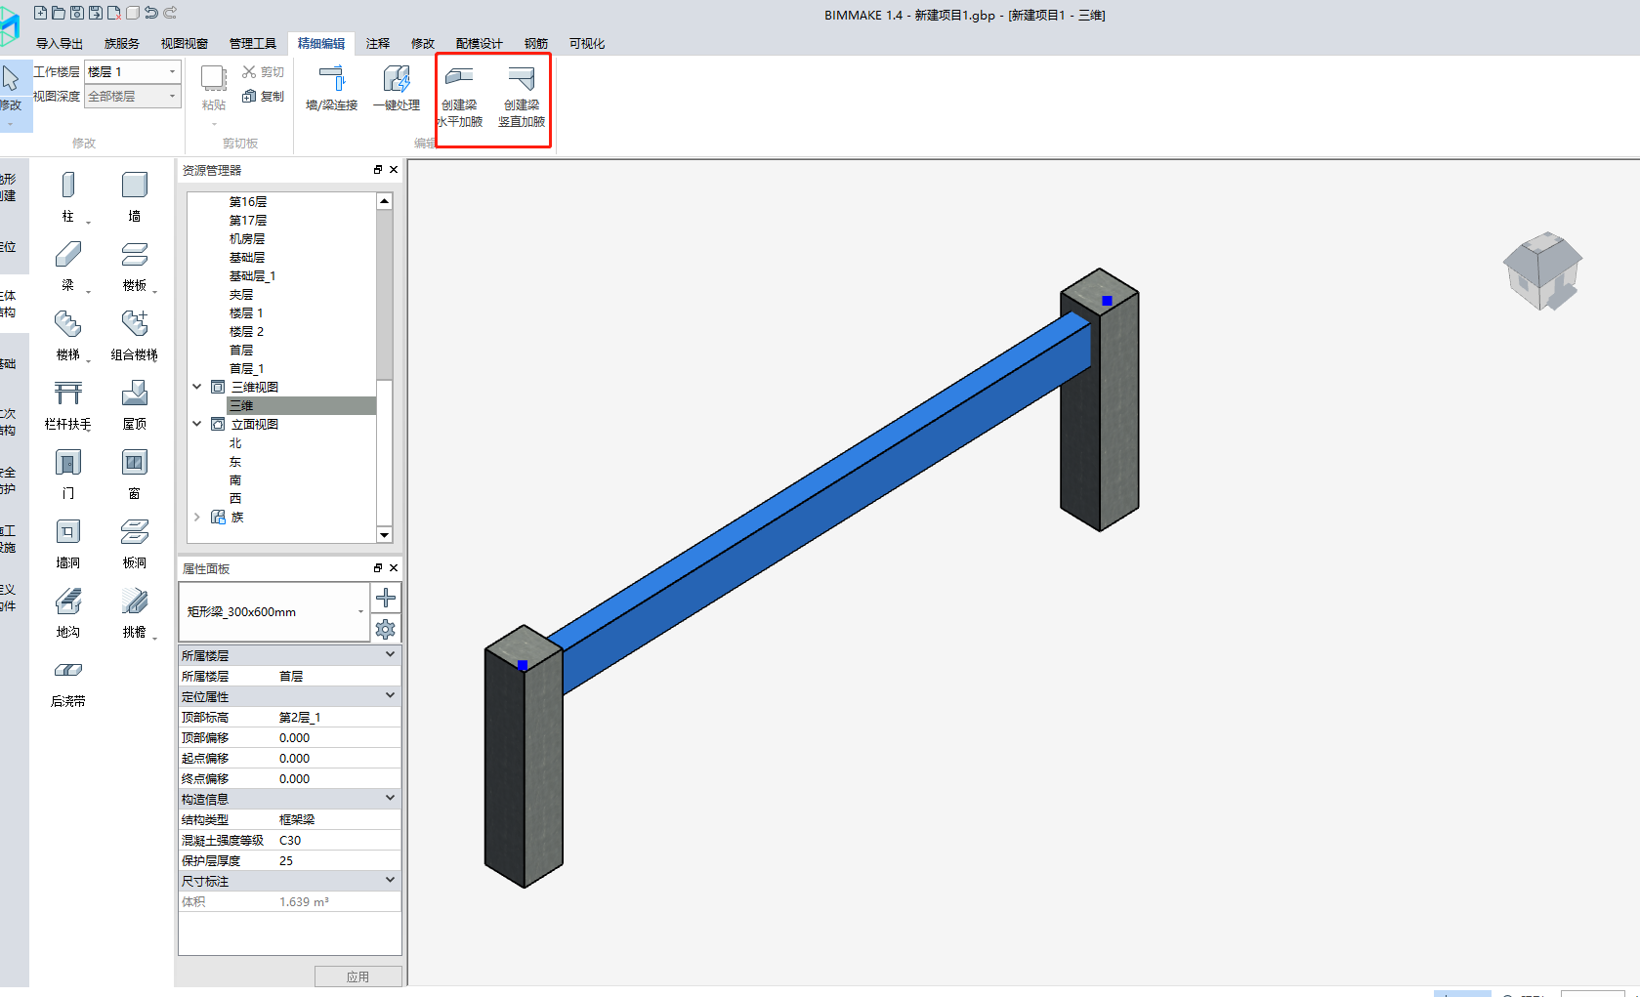Select the 楼板 slab tool
The width and height of the screenshot is (1640, 997).
(135, 266)
